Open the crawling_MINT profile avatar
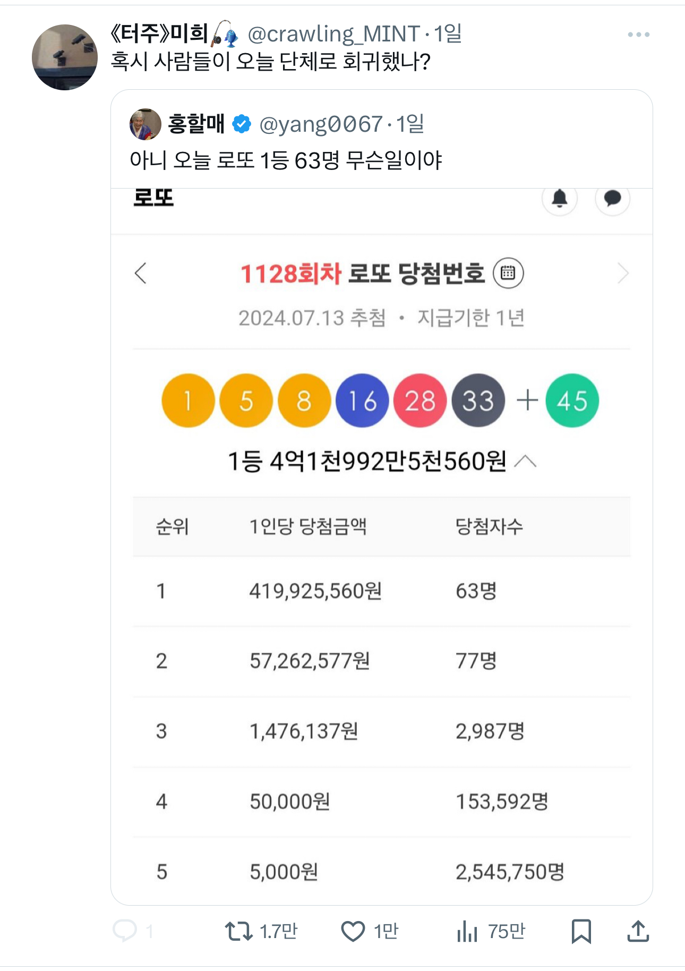Screen dimensions: 685x971 click(65, 57)
